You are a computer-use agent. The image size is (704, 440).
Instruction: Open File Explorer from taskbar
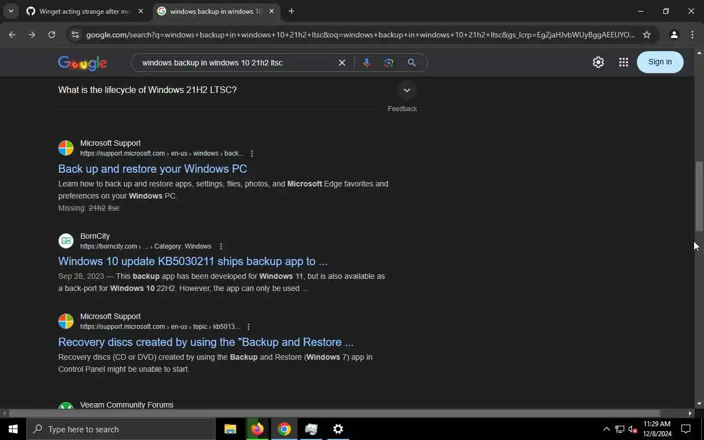[230, 429]
